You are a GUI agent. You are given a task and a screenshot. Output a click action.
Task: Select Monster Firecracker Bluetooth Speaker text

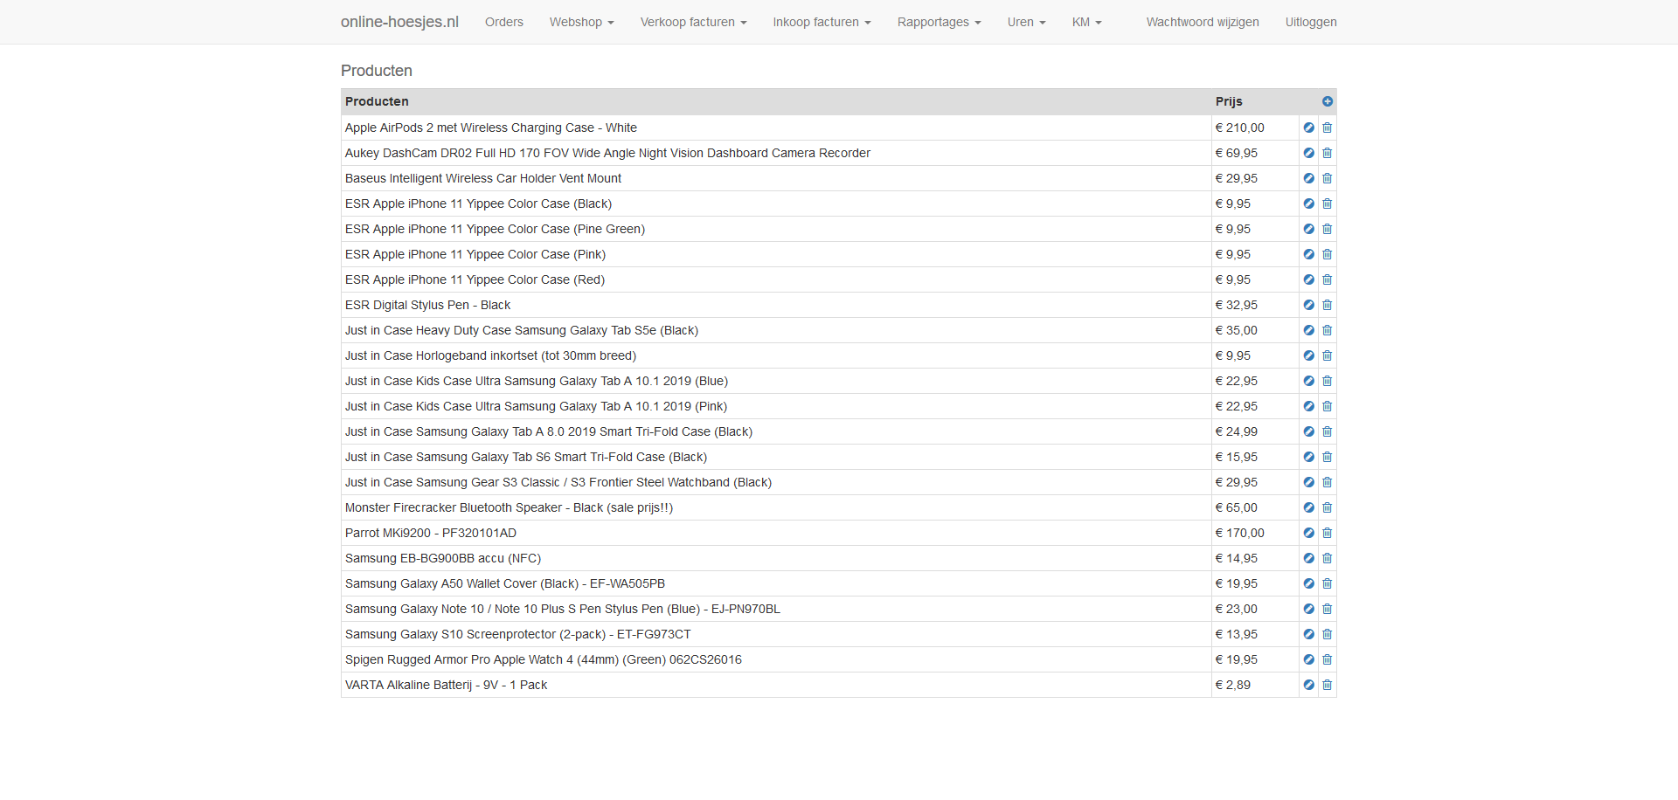(x=509, y=507)
